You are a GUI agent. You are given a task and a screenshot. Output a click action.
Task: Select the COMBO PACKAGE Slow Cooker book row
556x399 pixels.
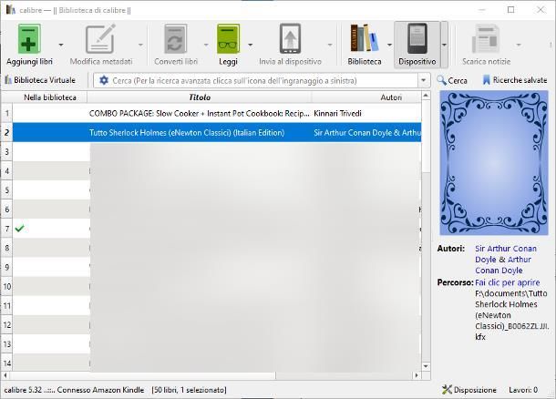217,113
